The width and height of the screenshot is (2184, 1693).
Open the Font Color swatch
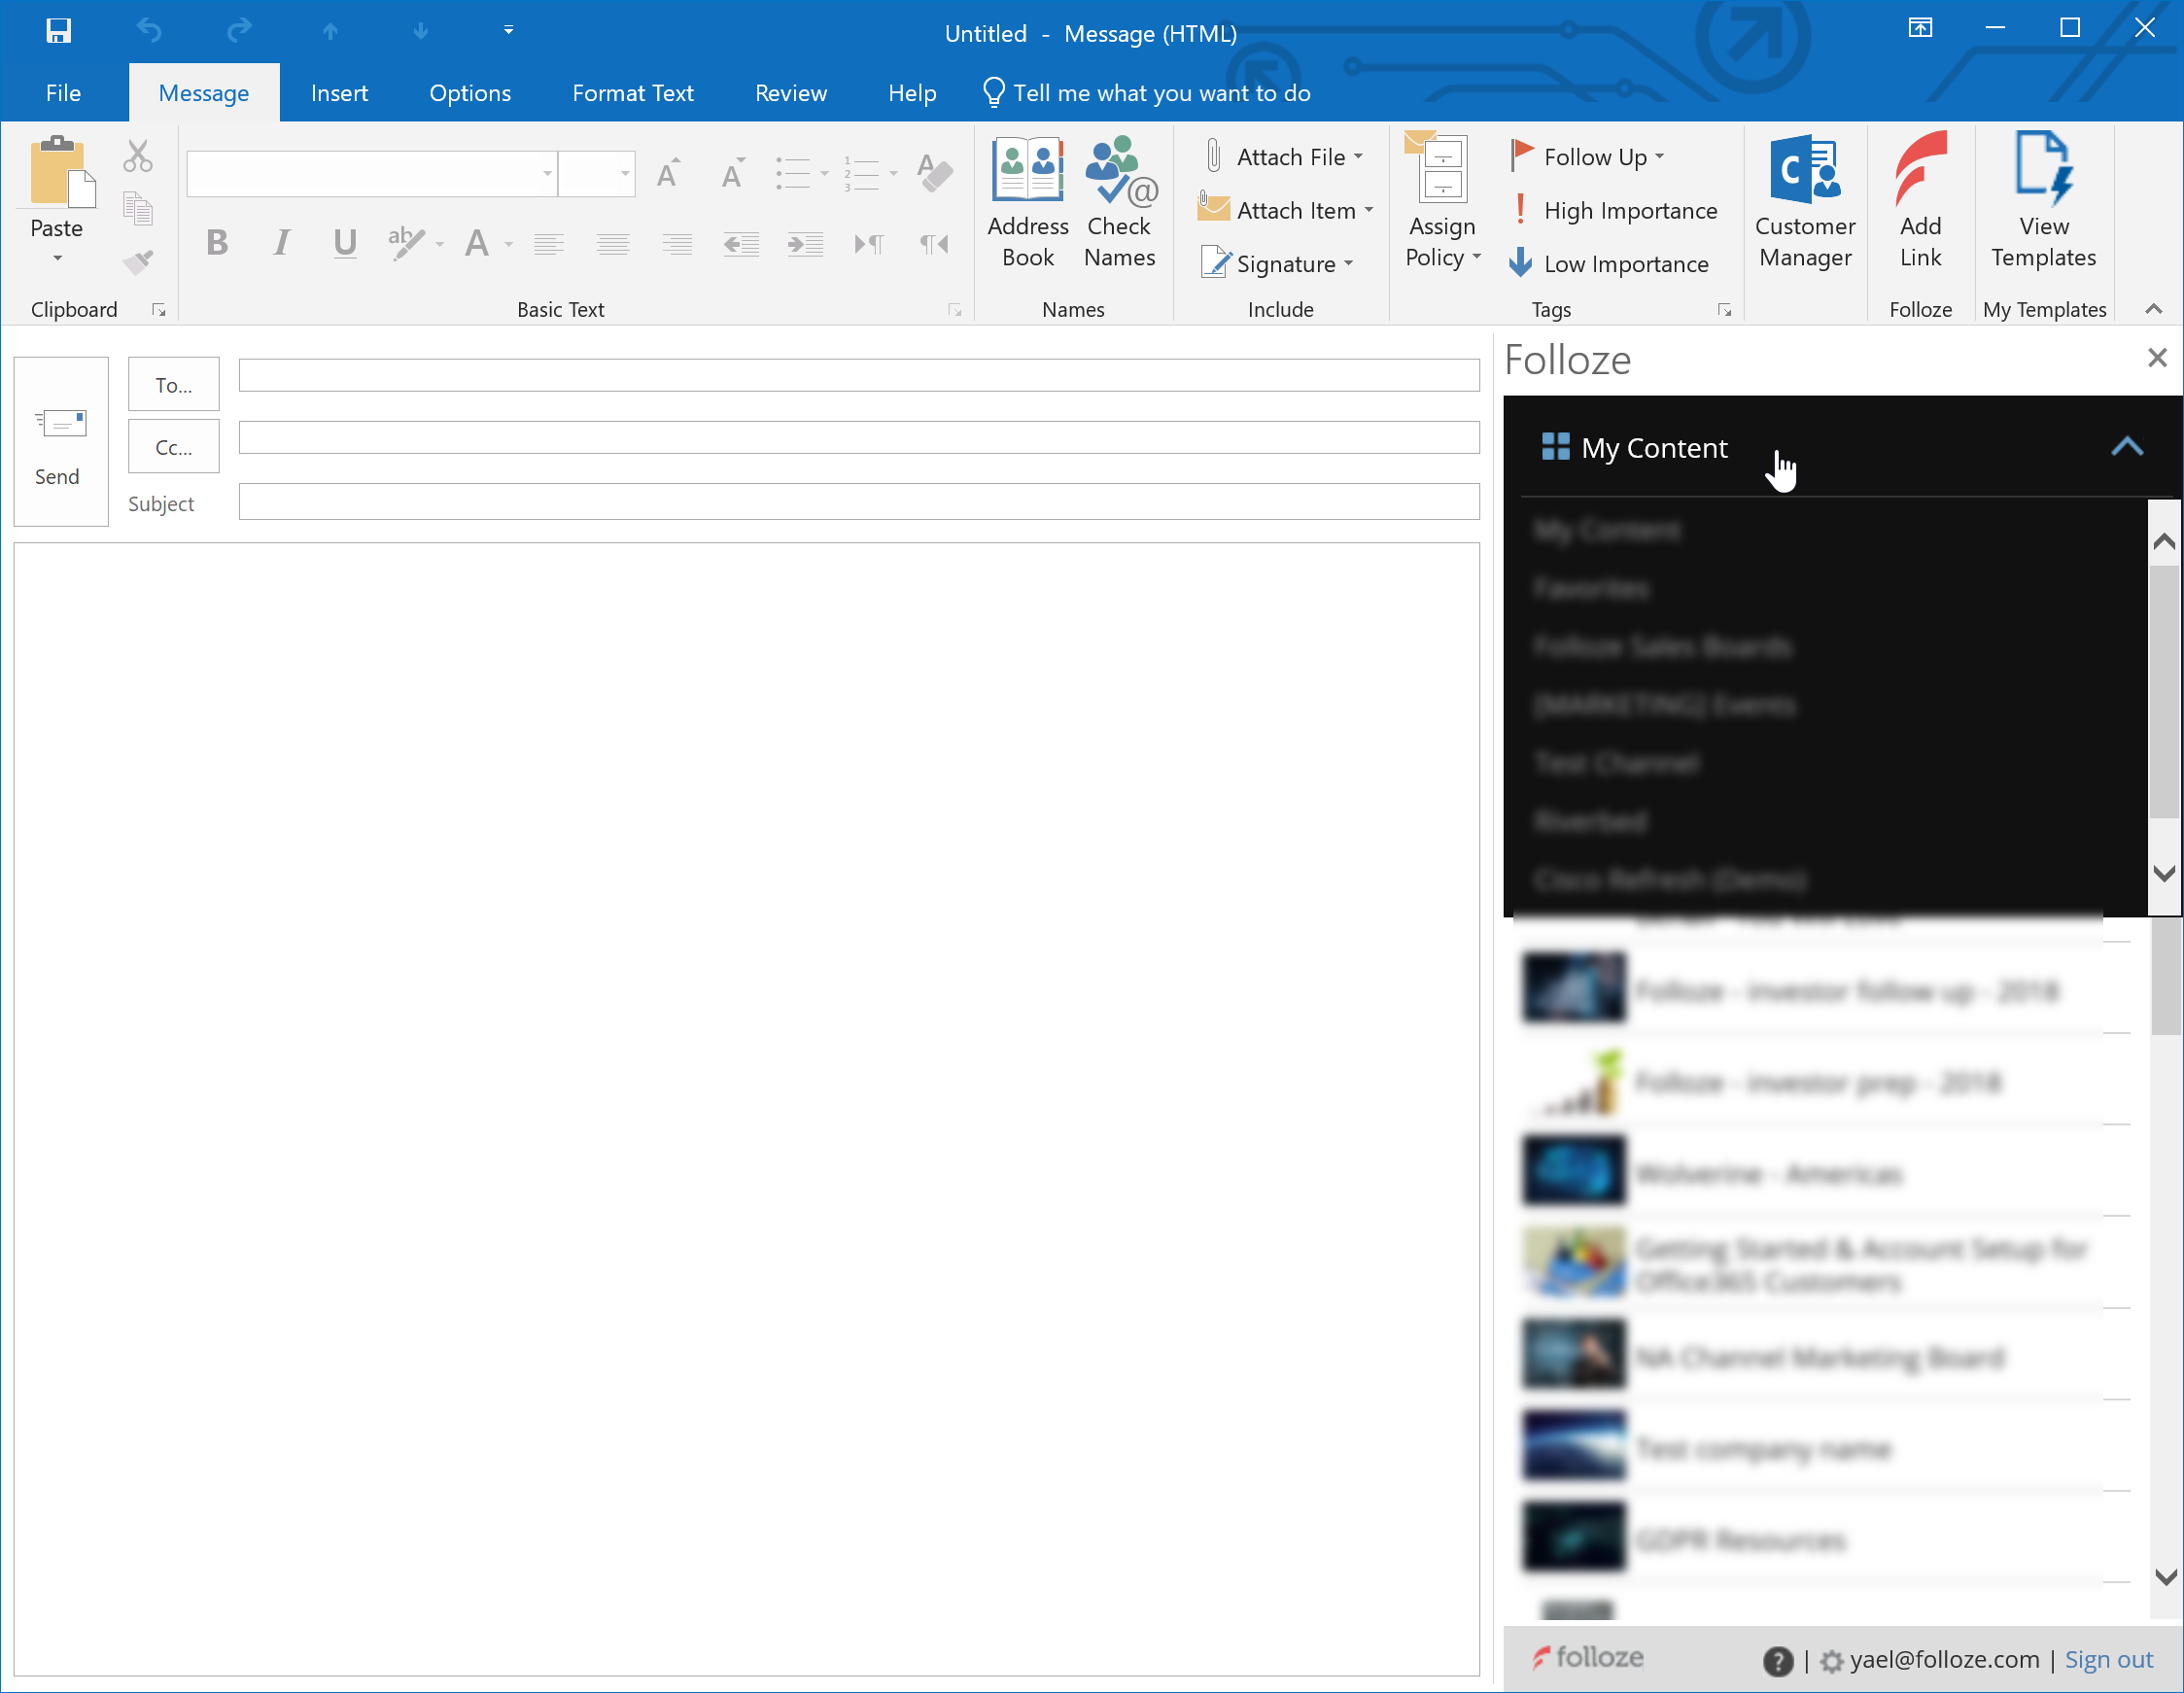(480, 243)
